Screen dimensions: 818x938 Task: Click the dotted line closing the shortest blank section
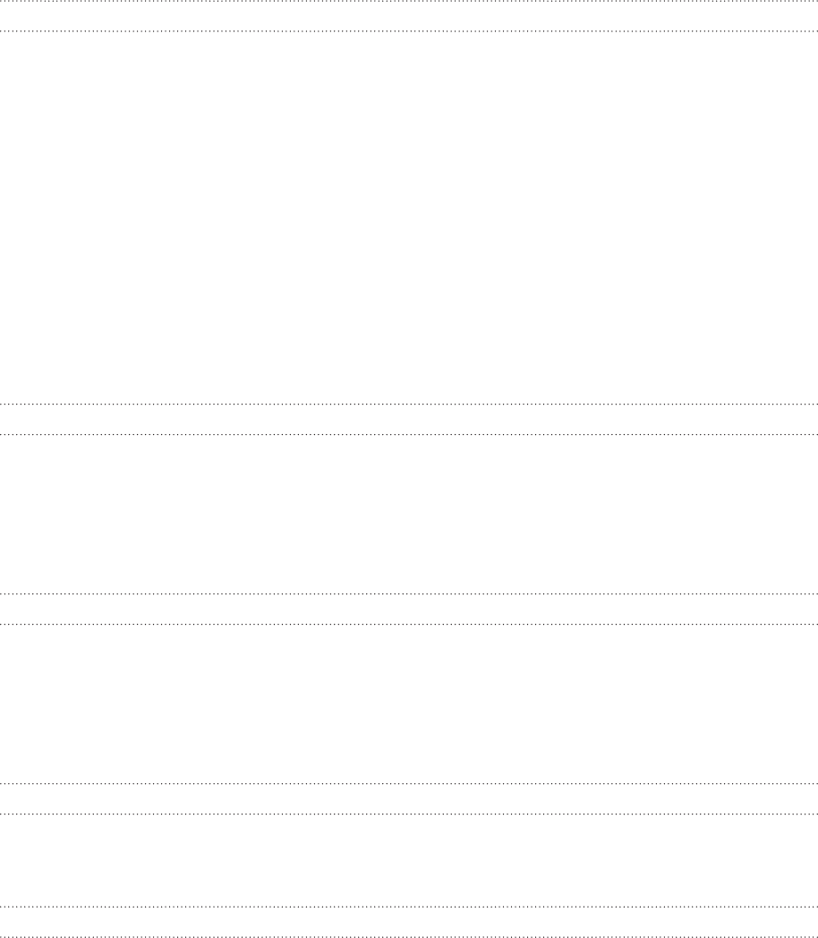point(409,908)
